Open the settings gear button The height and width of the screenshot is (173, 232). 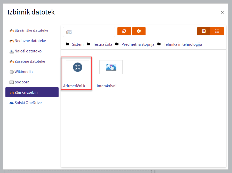(139, 31)
